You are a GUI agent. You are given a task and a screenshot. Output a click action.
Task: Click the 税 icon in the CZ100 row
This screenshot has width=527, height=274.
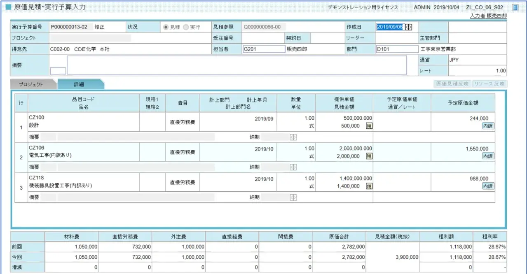(x=369, y=126)
